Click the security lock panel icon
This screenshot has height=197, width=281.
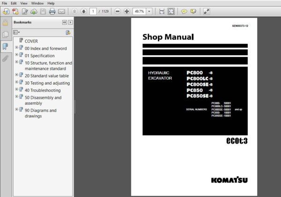pos(5,23)
